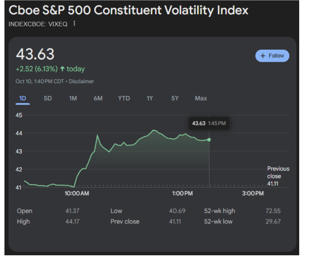This screenshot has height=260, width=311.
Task: Select the Max range tab
Action: (201, 99)
